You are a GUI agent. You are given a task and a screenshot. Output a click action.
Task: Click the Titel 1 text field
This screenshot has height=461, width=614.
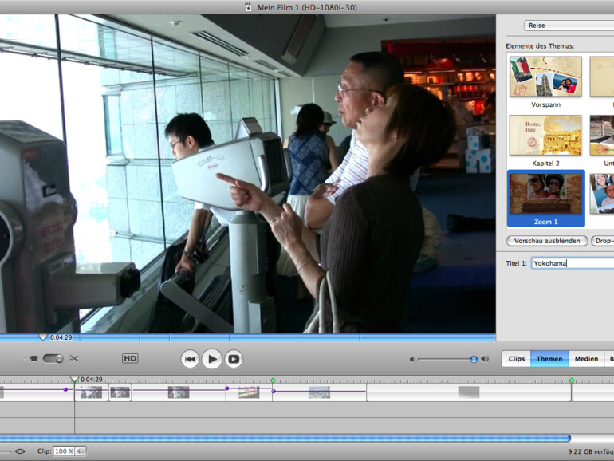(573, 262)
